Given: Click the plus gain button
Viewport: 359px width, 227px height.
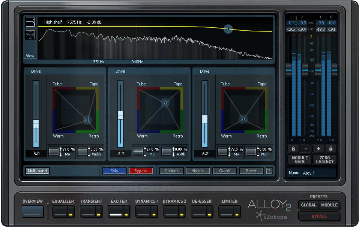Looking at the screenshot, I should (x=318, y=149).
